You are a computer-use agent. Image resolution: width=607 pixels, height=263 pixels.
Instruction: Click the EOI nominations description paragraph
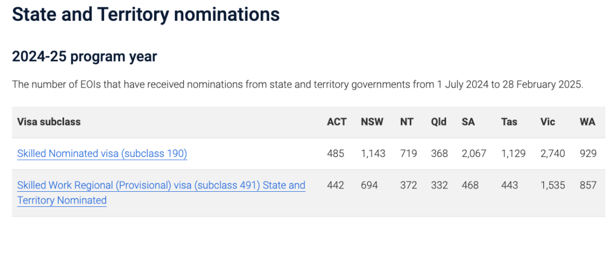[298, 85]
